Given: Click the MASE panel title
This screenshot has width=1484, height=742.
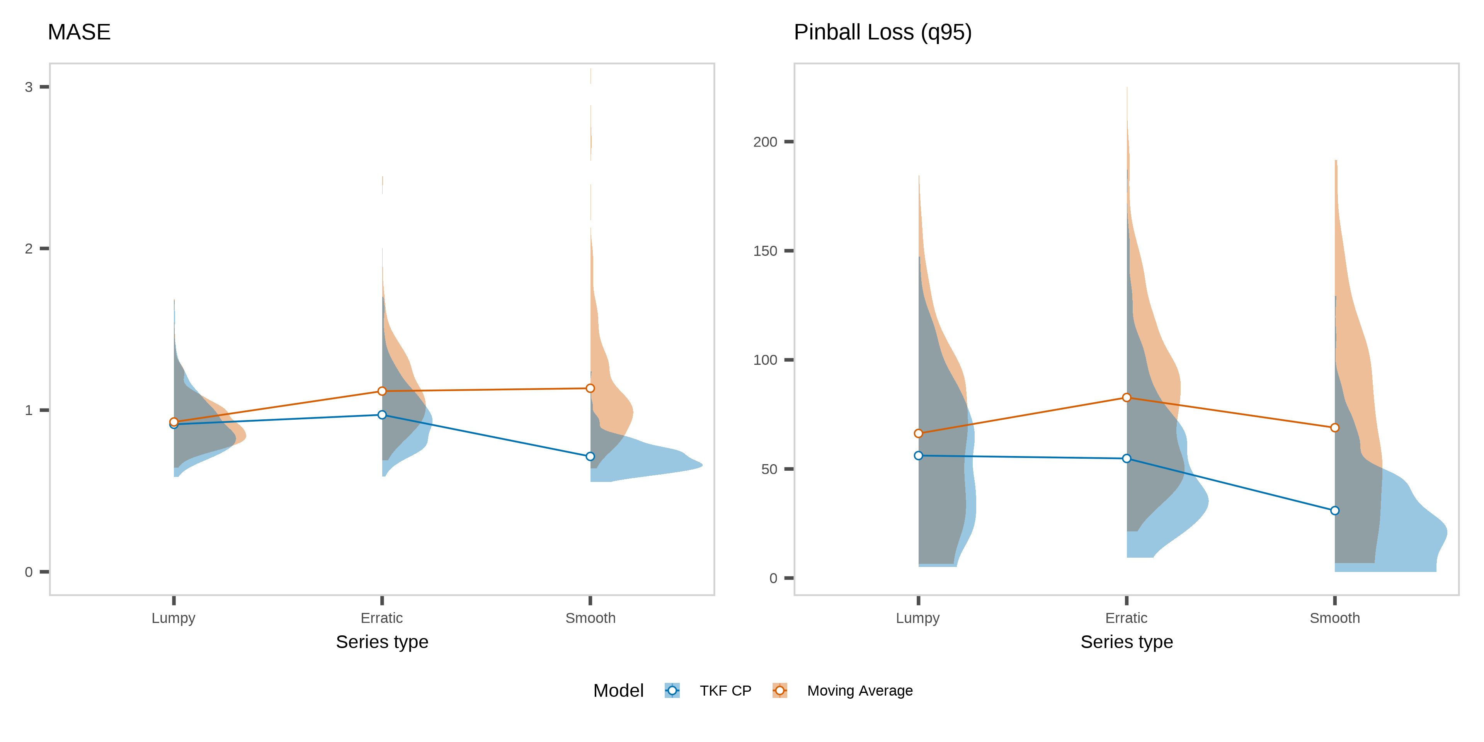Looking at the screenshot, I should click(x=79, y=32).
